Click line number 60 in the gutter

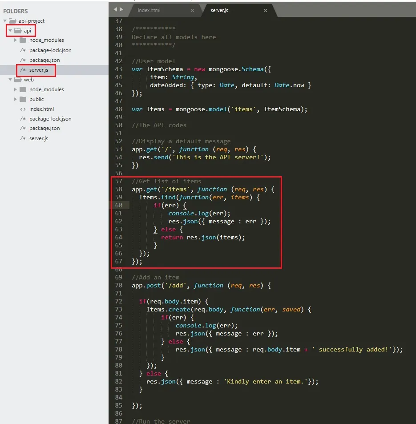tap(119, 205)
